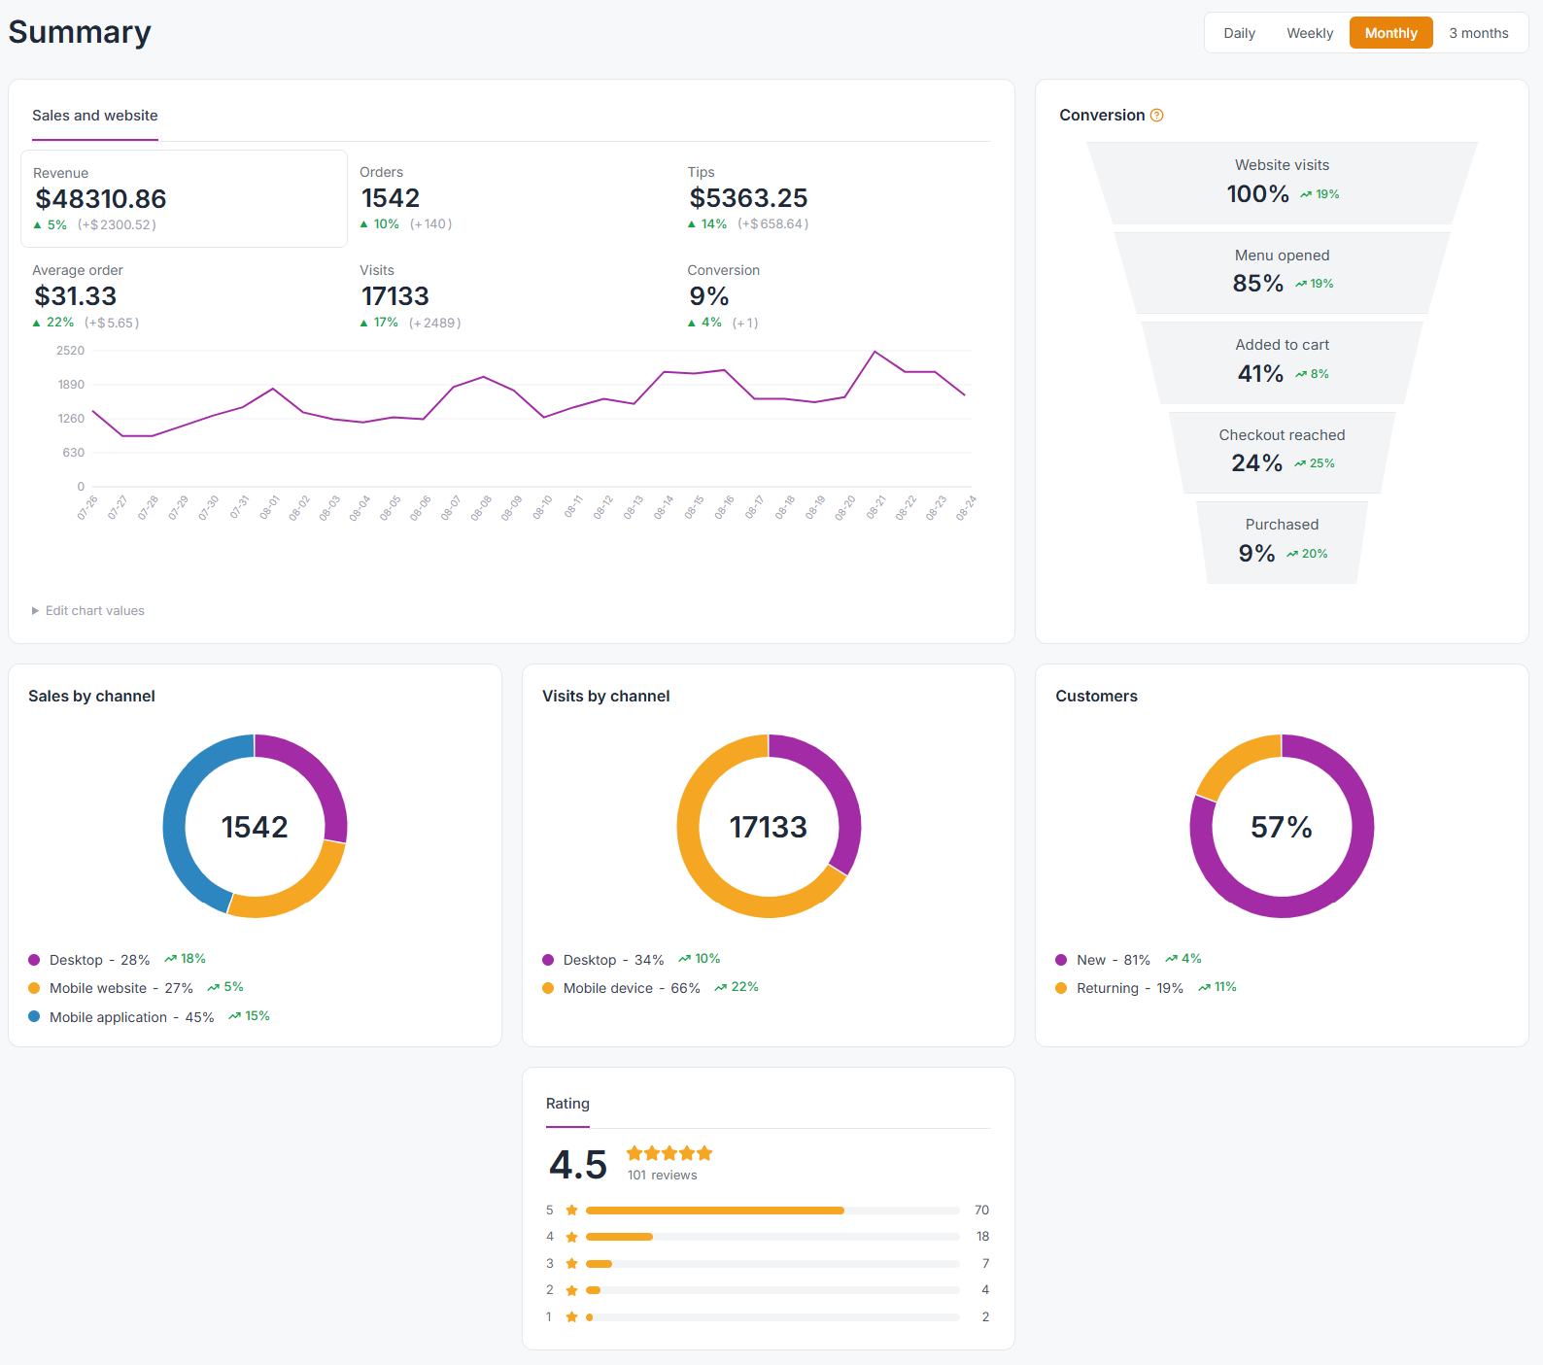The image size is (1543, 1365).
Task: Select the Average order metric
Action: [184, 296]
